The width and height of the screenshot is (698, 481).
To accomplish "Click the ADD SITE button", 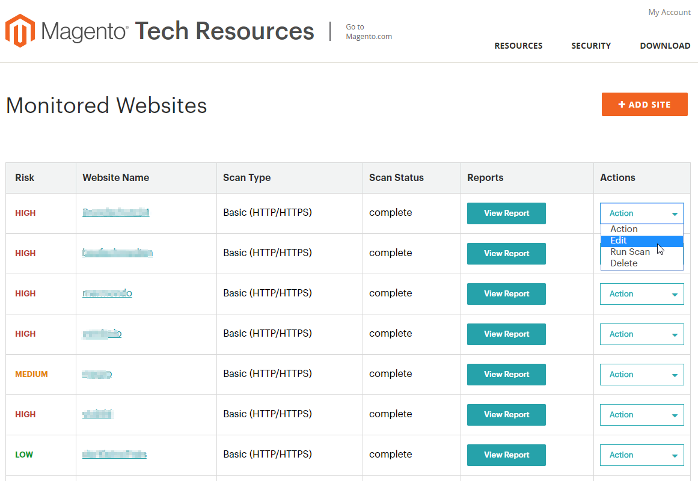I will (x=644, y=104).
